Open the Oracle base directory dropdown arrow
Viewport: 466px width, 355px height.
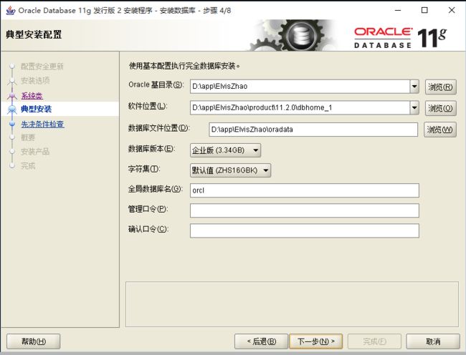(x=414, y=87)
